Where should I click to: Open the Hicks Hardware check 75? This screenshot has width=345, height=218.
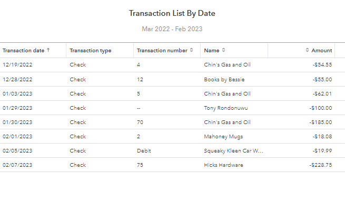pyautogui.click(x=173, y=165)
